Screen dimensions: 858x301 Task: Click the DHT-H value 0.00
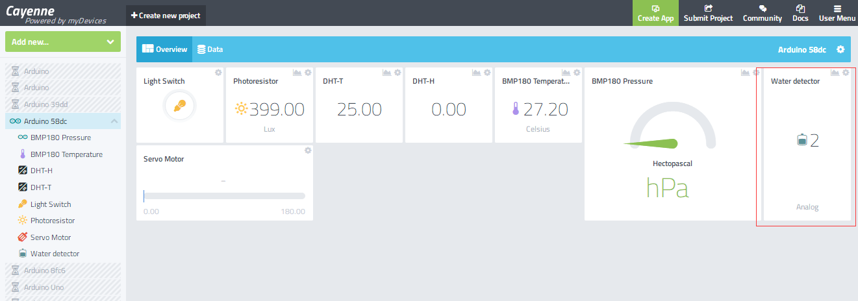pyautogui.click(x=449, y=110)
